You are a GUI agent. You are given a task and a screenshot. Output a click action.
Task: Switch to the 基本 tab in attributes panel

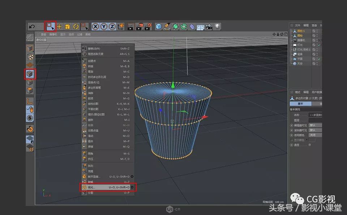click(301, 104)
